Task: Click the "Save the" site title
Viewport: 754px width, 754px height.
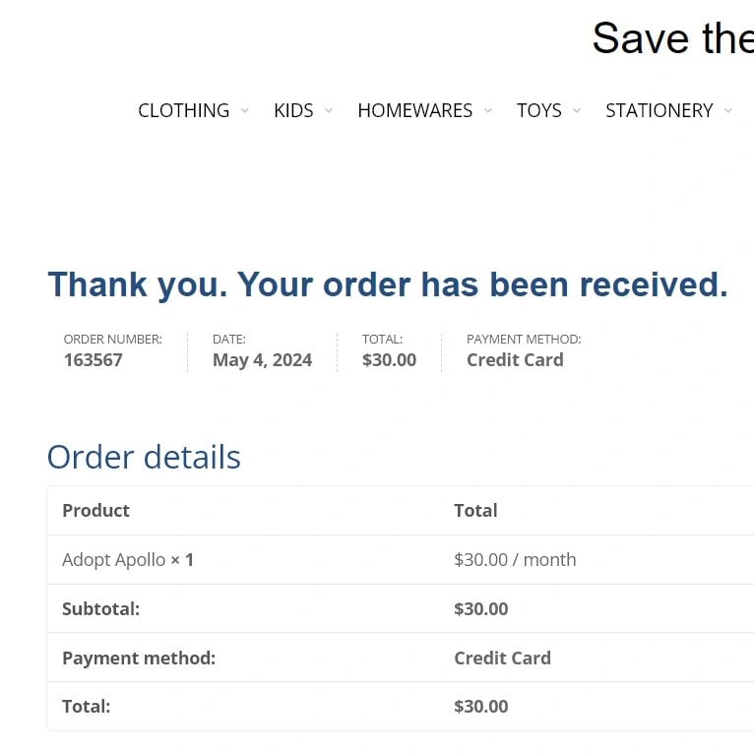Action: (672, 39)
